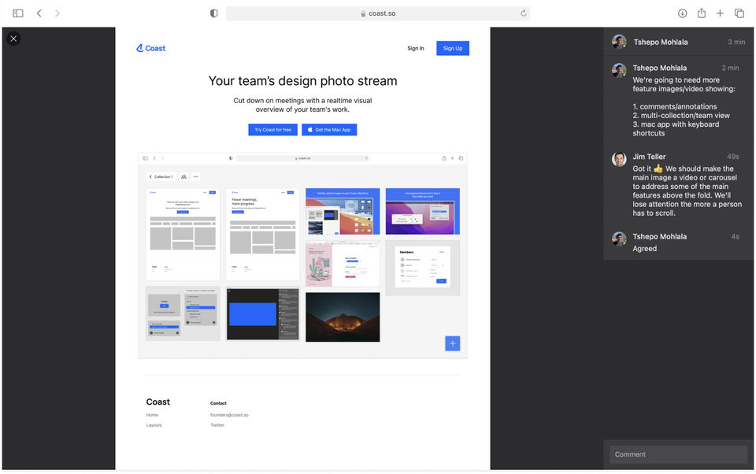Click the coast.so address bar
Image resolution: width=756 pixels, height=474 pixels.
point(377,13)
